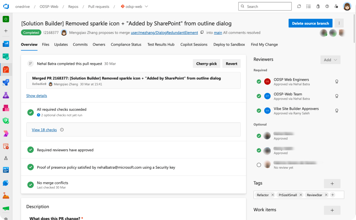This screenshot has width=356, height=220.
Task: Open more actions menu beside Delete source branch
Action: [x=339, y=23]
